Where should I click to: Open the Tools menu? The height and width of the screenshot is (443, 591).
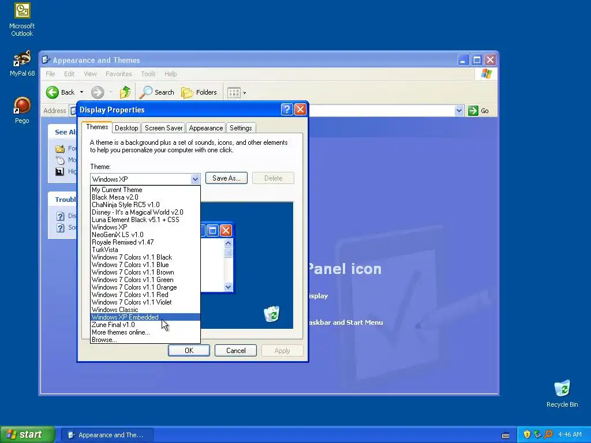click(x=148, y=74)
